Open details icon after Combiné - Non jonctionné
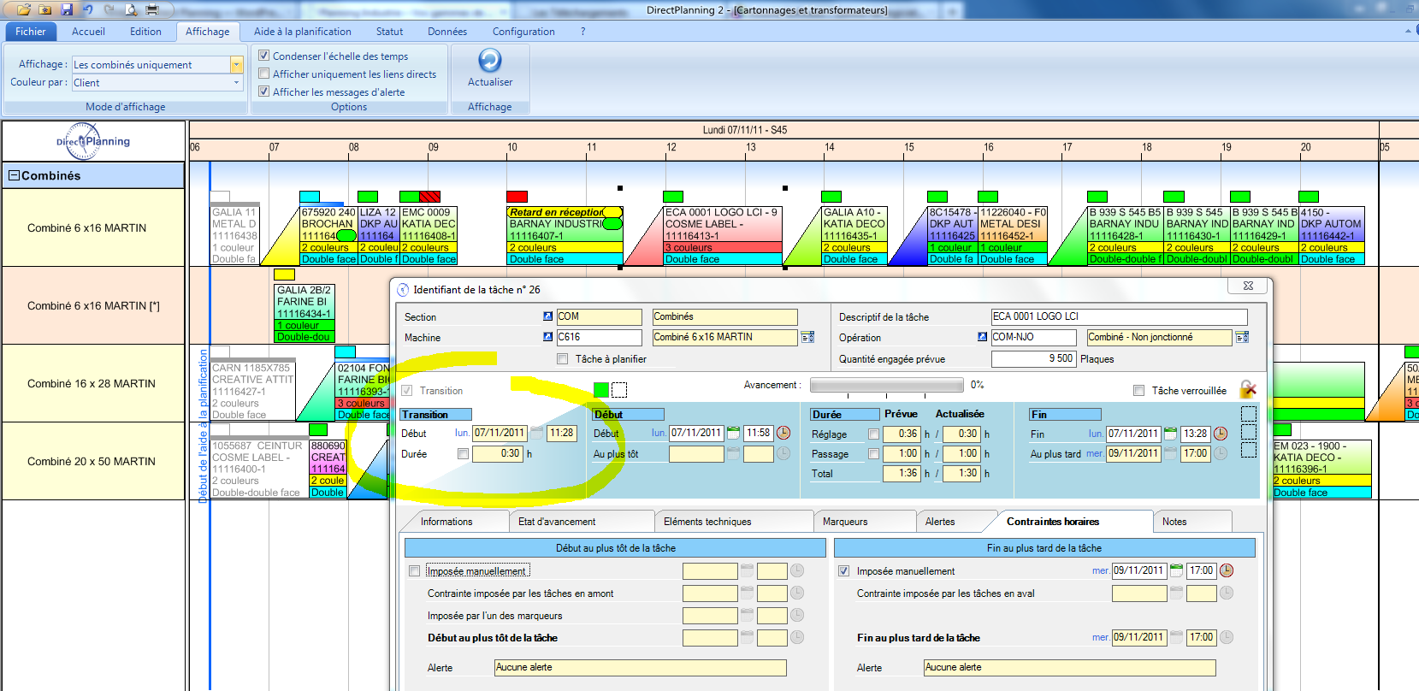 [1242, 338]
